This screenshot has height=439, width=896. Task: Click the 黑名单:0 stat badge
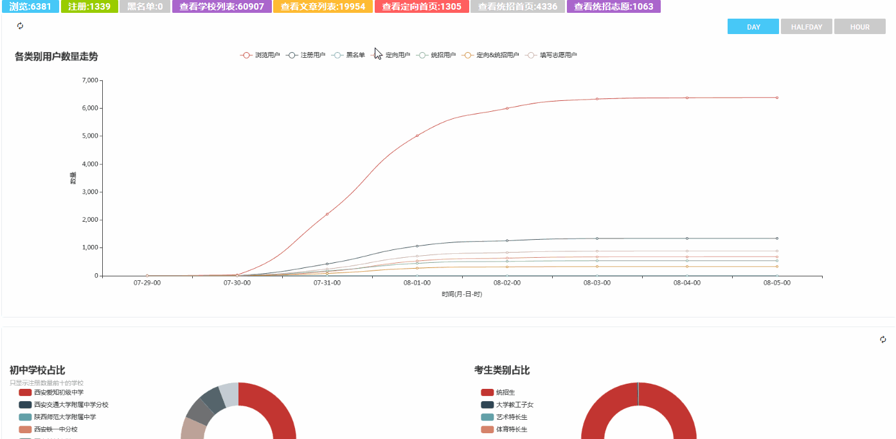pyautogui.click(x=145, y=6)
